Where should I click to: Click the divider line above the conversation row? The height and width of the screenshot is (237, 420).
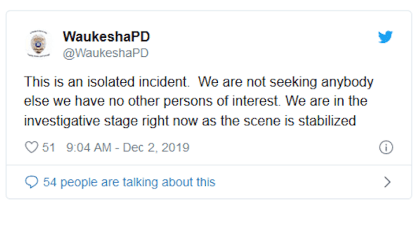click(209, 165)
